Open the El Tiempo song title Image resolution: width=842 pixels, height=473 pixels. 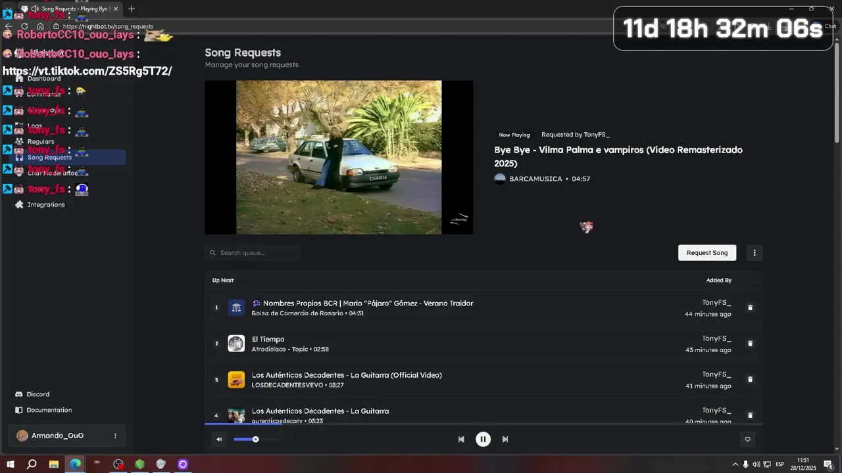click(268, 339)
